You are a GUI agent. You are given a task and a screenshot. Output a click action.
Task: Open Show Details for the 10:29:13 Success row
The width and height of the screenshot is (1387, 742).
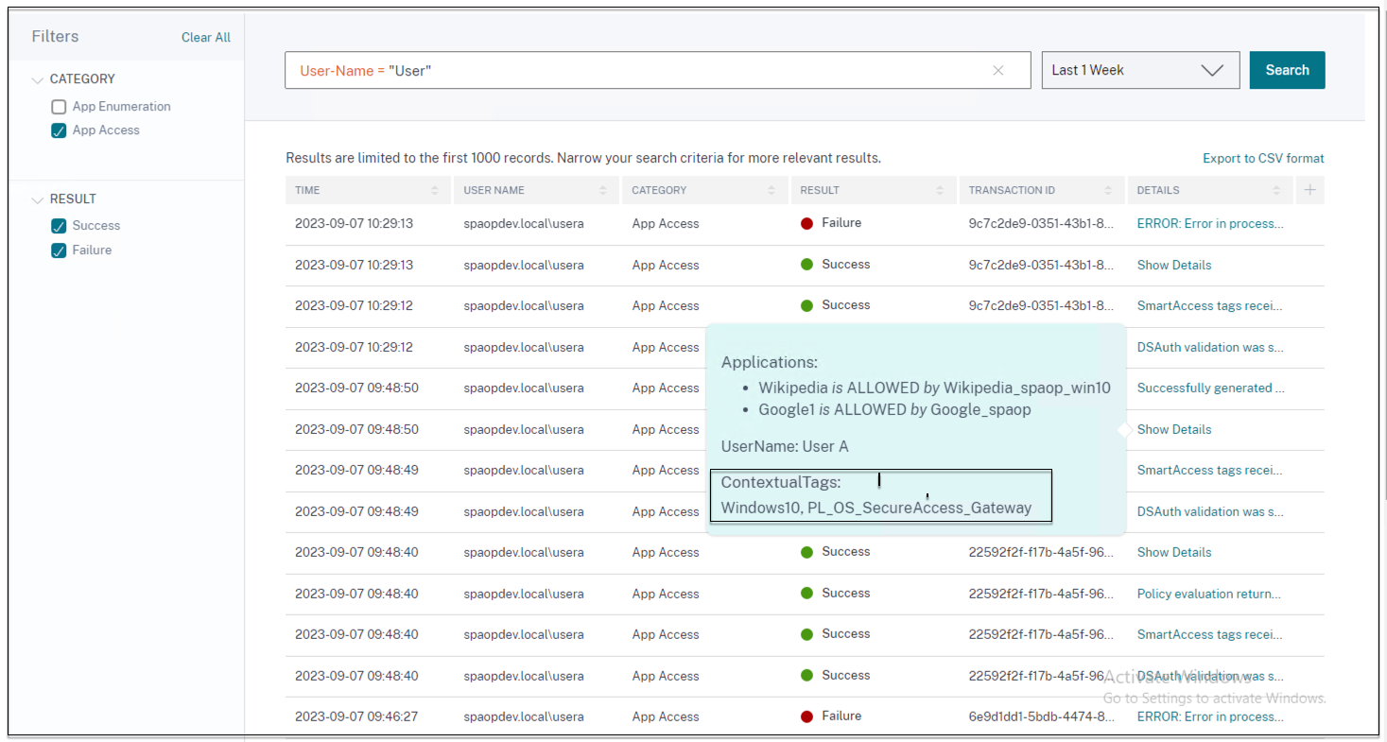1173,265
